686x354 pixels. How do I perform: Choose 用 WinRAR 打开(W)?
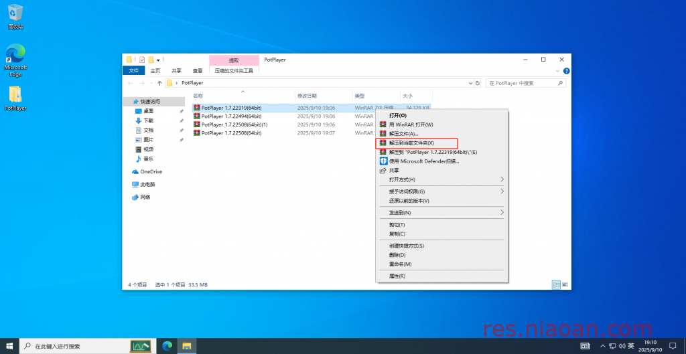[442, 124]
